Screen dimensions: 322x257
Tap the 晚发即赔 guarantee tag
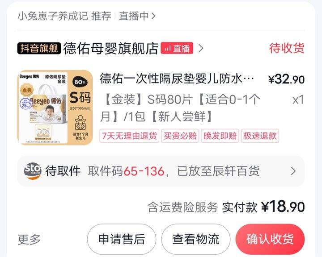click(x=220, y=136)
